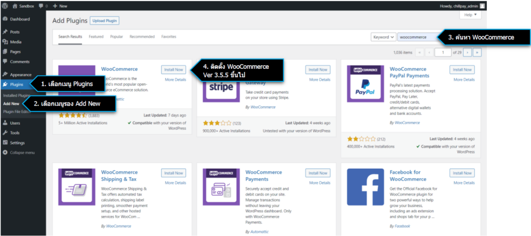Click the Upload Plugin button
Viewport: 531px width, 236px height.
[105, 21]
